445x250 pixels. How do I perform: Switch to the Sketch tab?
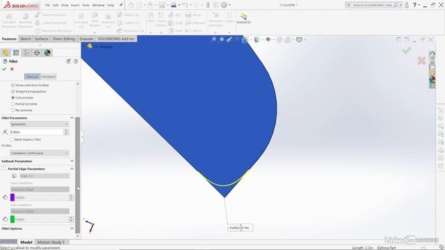click(x=26, y=39)
